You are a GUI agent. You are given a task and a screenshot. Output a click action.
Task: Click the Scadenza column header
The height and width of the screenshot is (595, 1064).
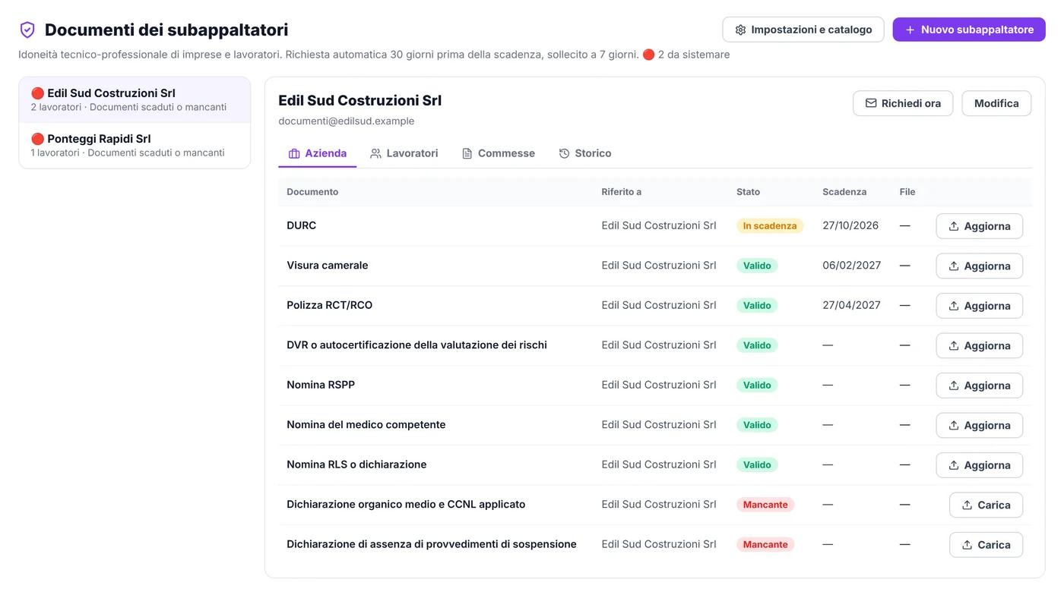844,192
